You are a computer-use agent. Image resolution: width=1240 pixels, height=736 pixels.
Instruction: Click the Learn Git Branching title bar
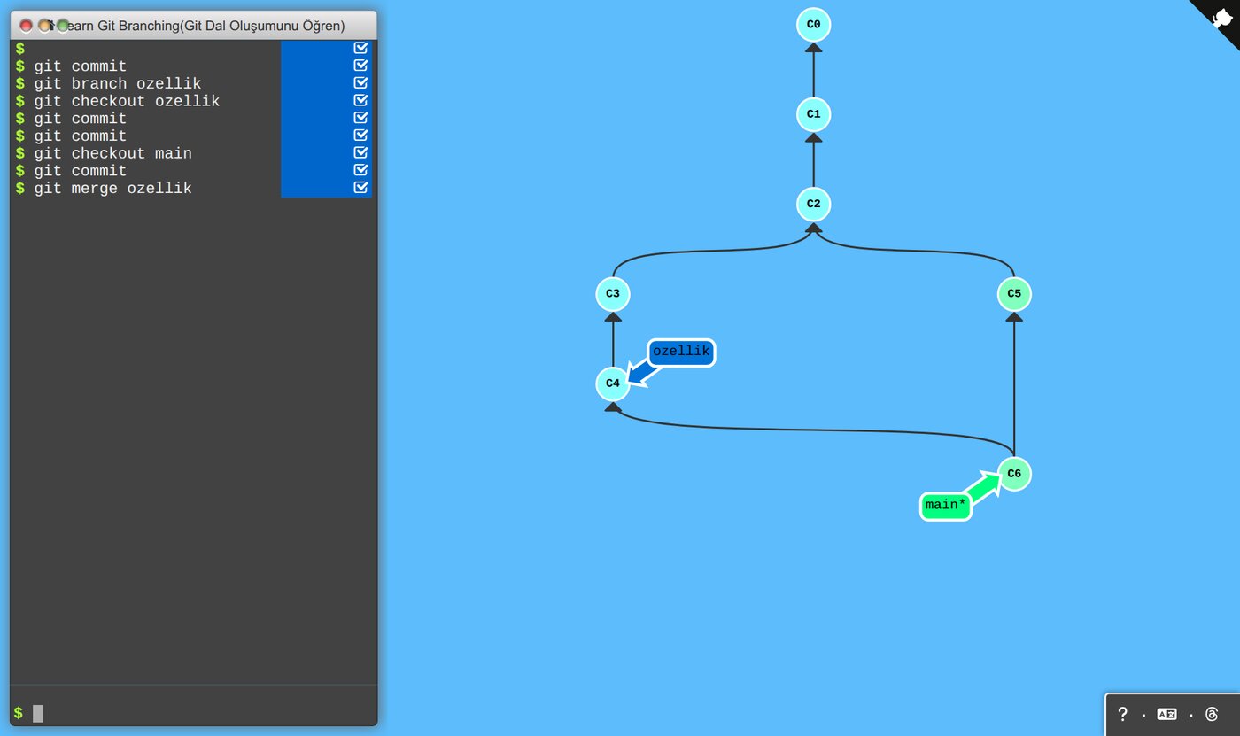(194, 26)
